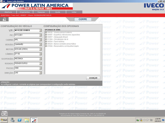The width and height of the screenshot is (165, 123).
Task: Expand the SUSPENSÃO dropdown arrow
Action: (x=40, y=59)
